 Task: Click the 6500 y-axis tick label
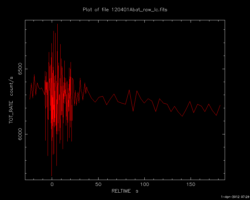click(x=20, y=69)
